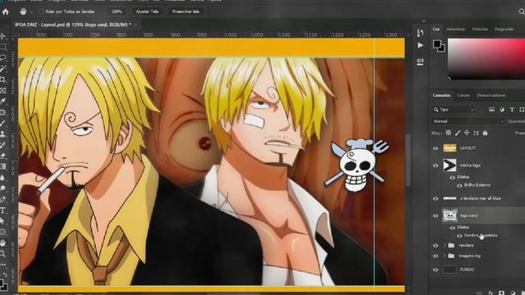This screenshot has height=295, width=525.
Task: Click the LAYOUT layer thumbnail
Action: [450, 147]
